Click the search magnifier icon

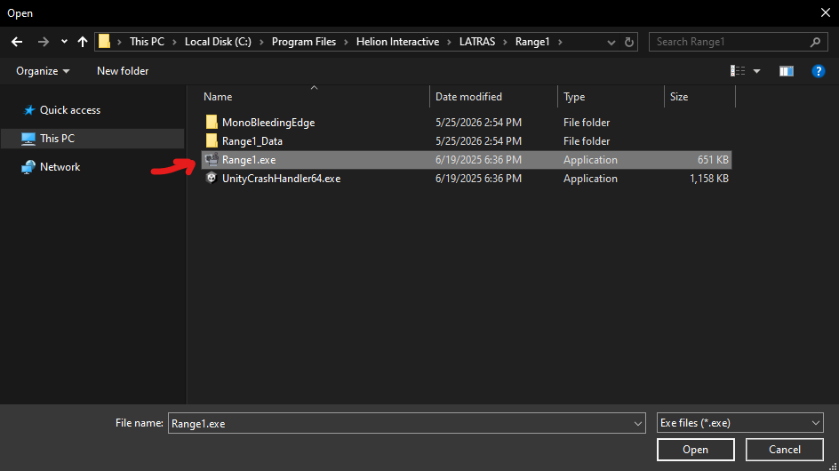click(x=815, y=42)
